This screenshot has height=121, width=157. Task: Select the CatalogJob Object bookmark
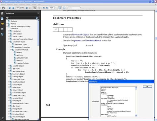tap(19, 79)
